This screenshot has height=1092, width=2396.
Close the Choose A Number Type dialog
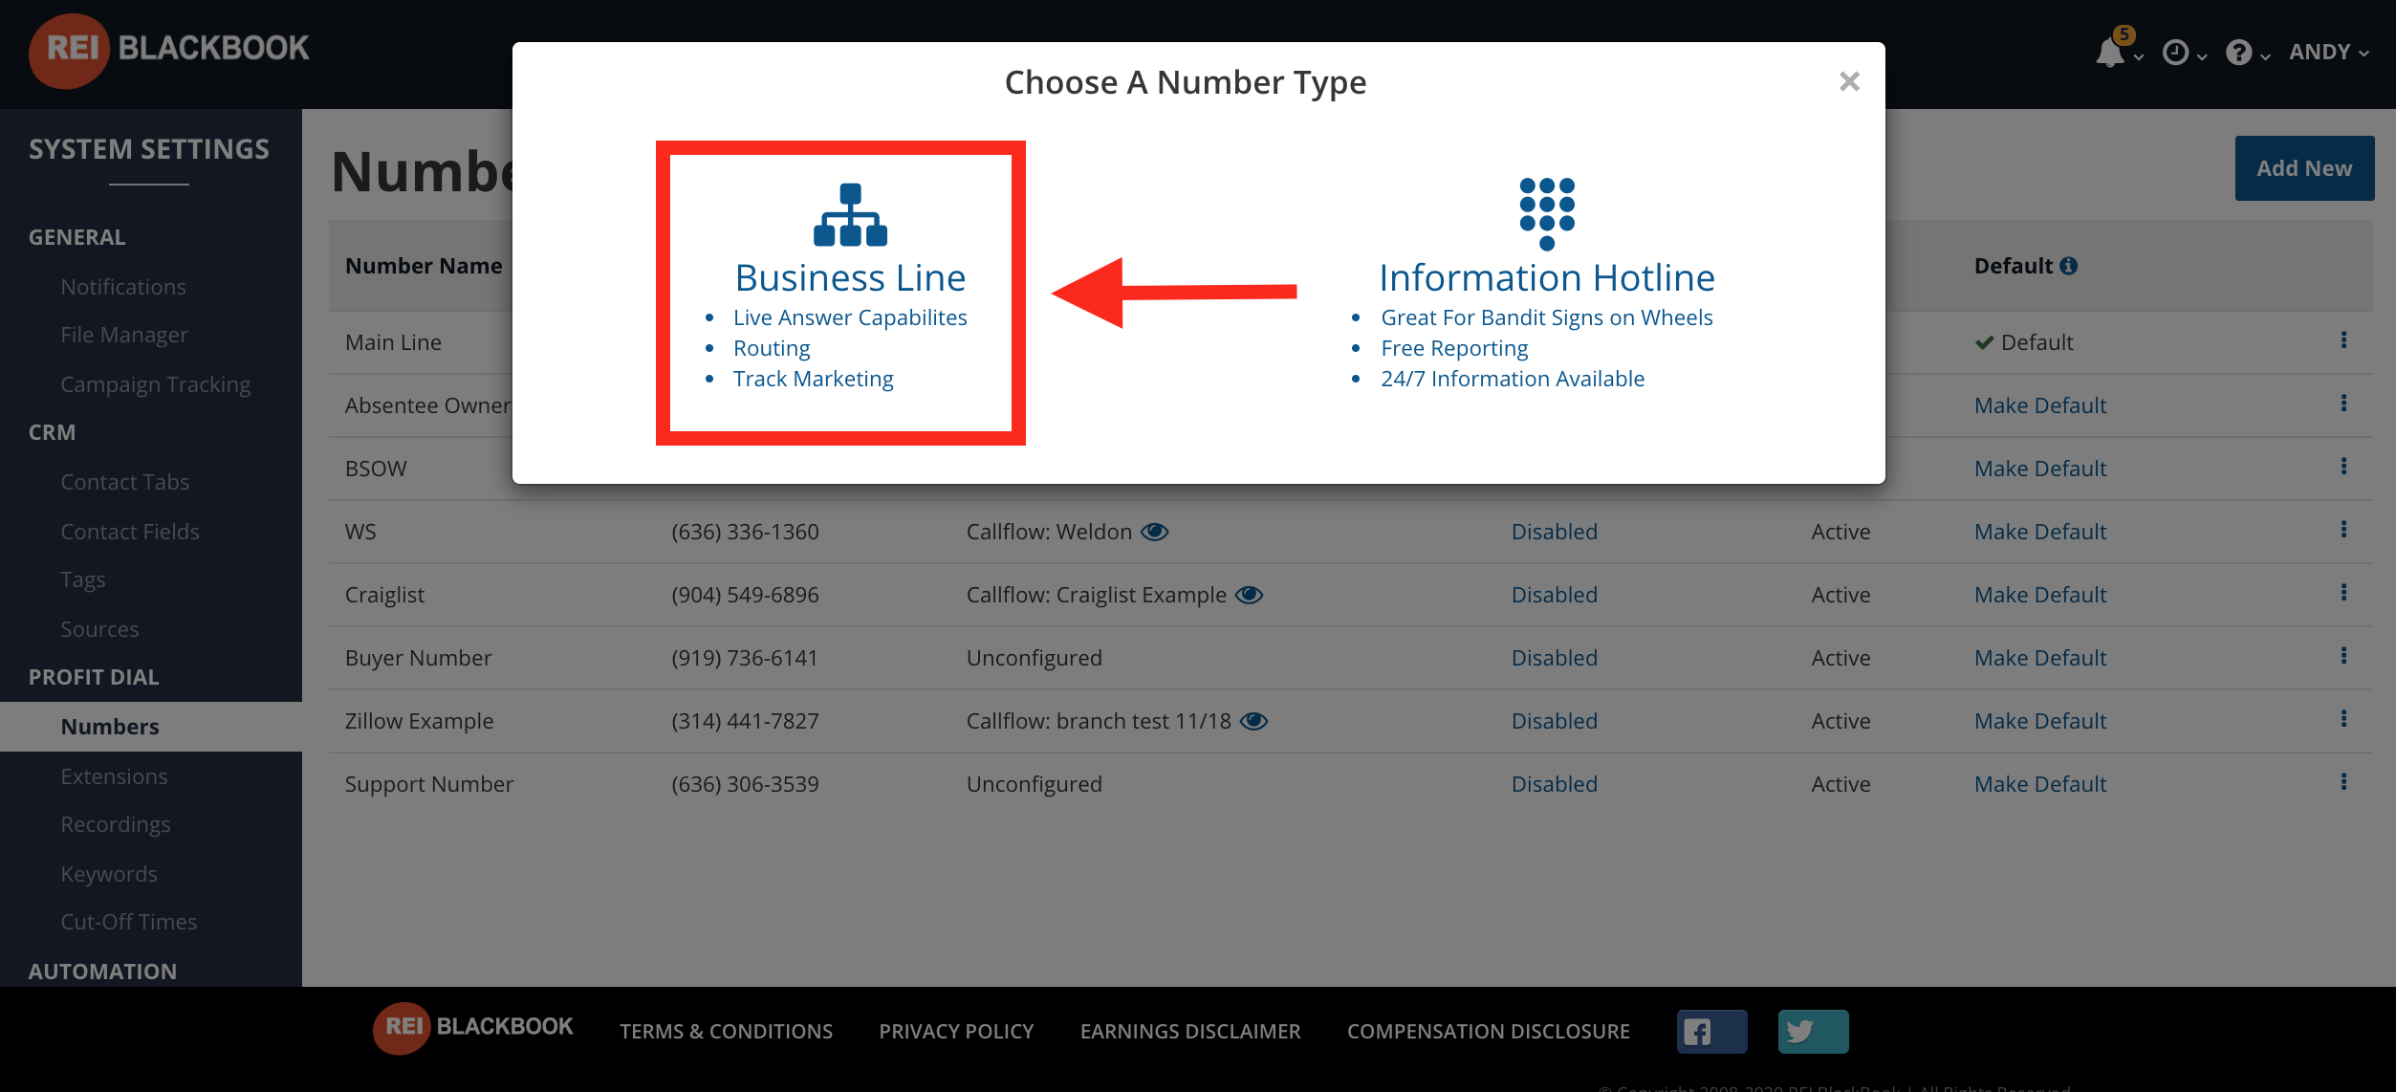click(x=1849, y=81)
